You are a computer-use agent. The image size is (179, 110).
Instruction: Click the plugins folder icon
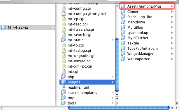coord(64,82)
